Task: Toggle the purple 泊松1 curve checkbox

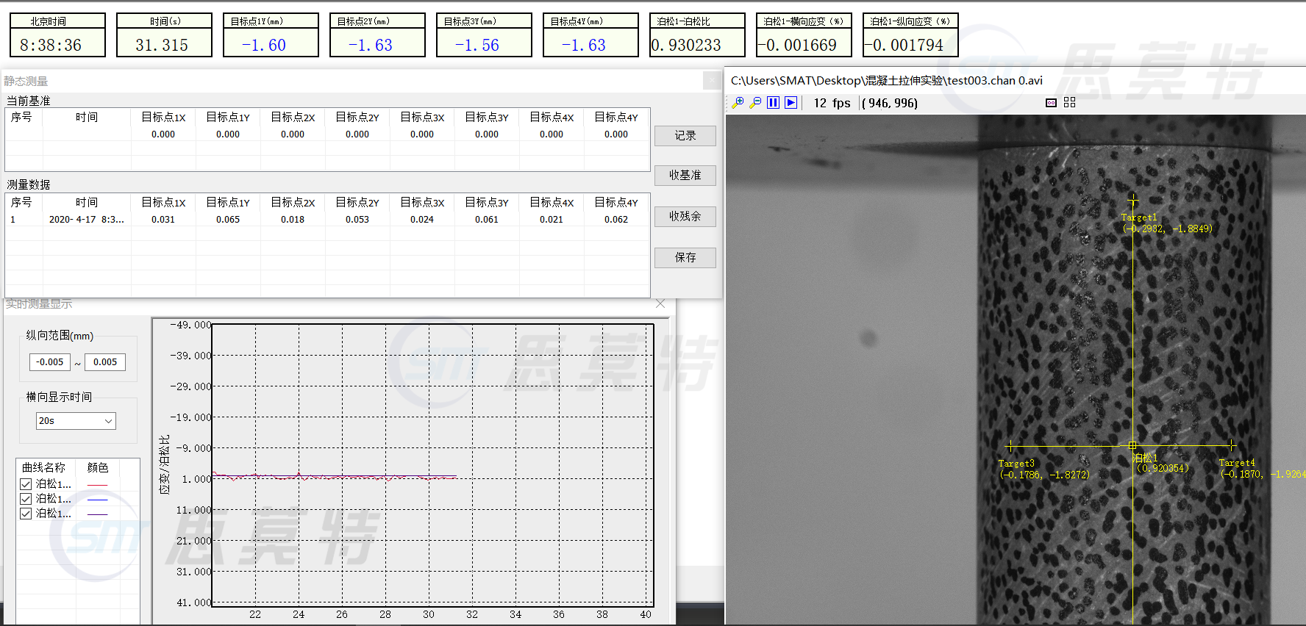Action: click(x=26, y=514)
